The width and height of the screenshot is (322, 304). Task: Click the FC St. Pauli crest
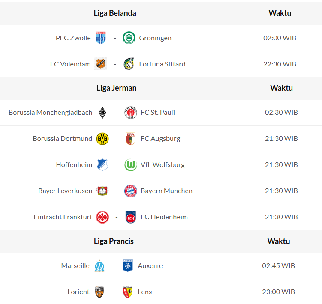click(130, 113)
